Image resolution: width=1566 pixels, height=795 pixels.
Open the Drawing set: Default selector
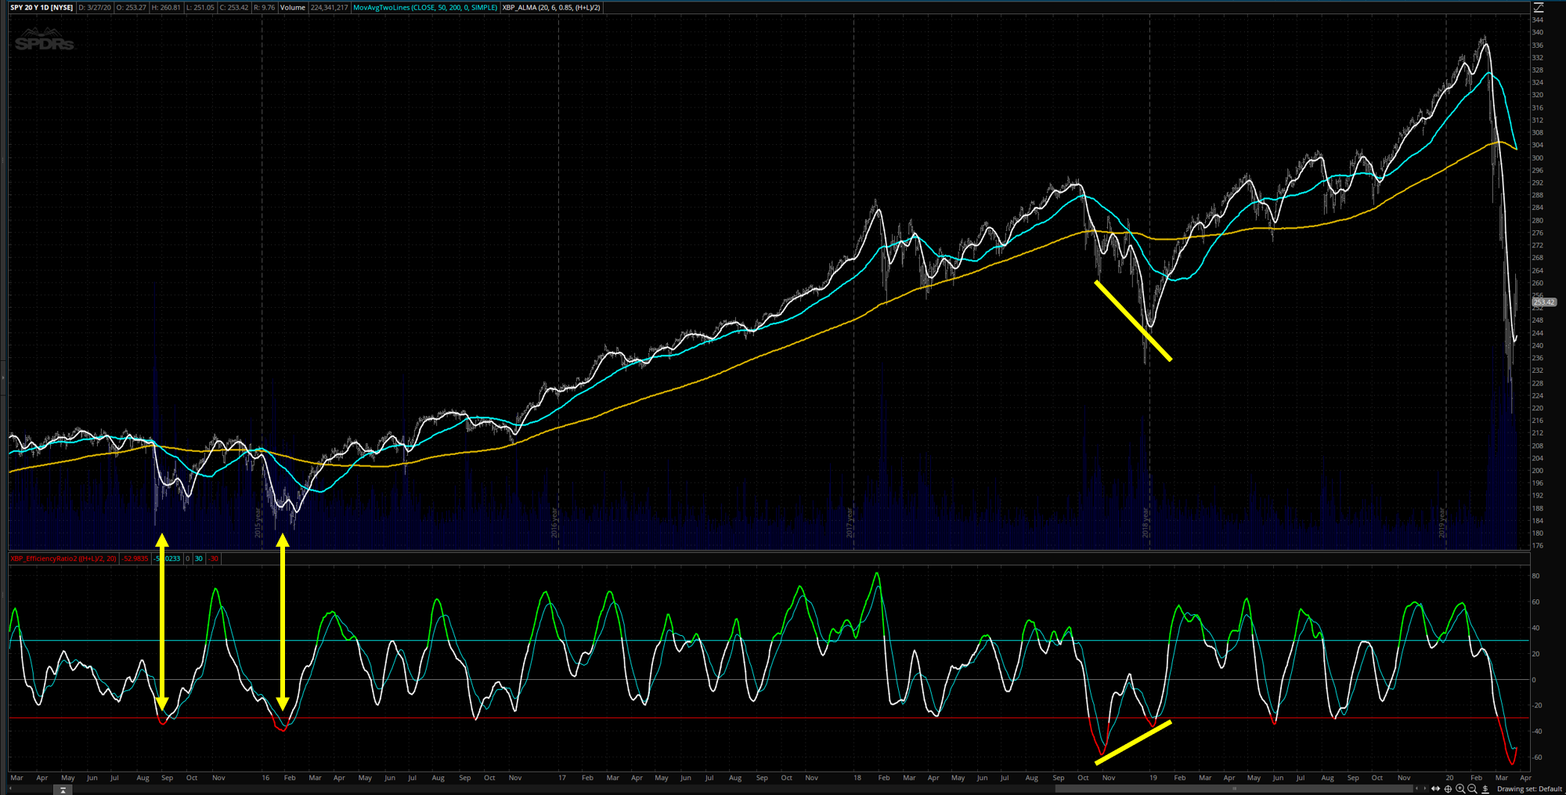pyautogui.click(x=1528, y=789)
